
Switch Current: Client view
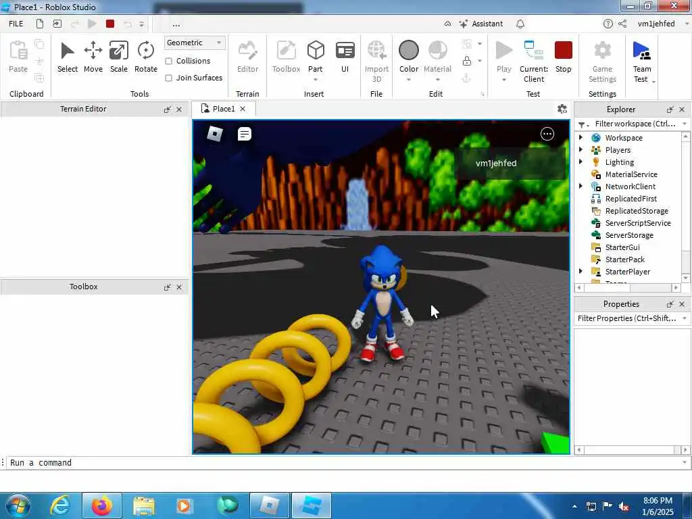pos(534,61)
